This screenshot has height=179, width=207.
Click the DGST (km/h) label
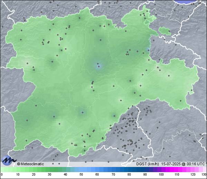click(x=148, y=164)
